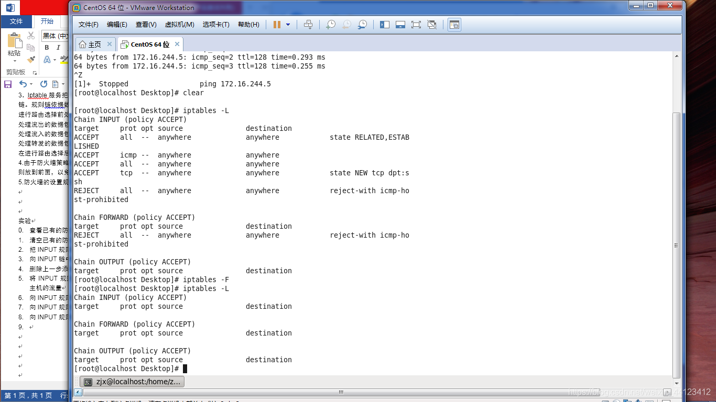Open the 查看(V) menu in VMware
The image size is (716, 402).
(x=146, y=25)
